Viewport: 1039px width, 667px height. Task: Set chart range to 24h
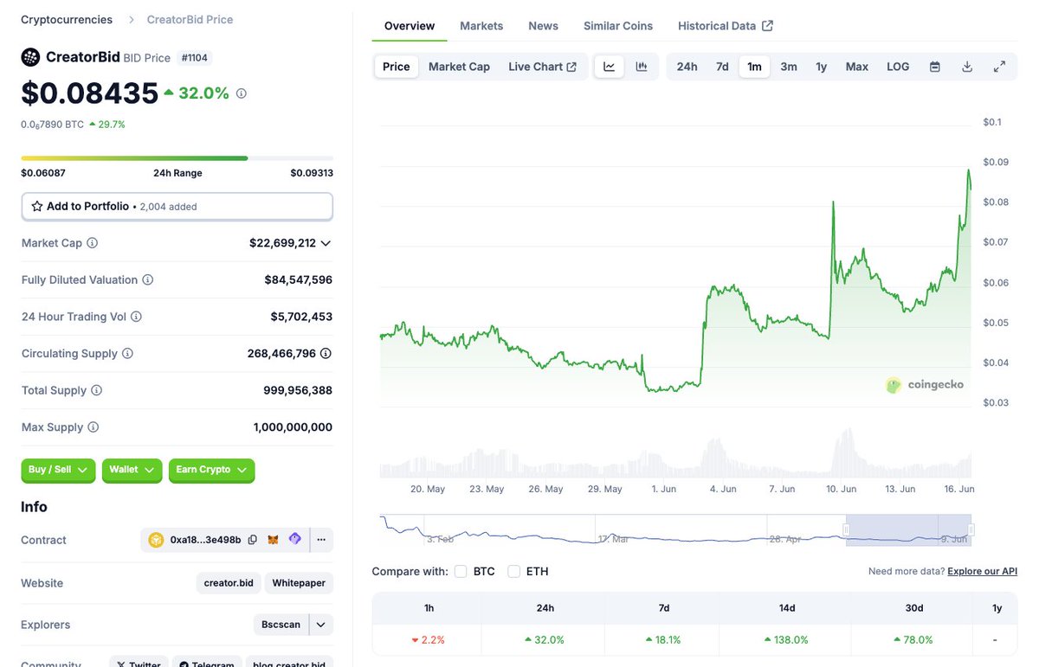[x=687, y=67]
